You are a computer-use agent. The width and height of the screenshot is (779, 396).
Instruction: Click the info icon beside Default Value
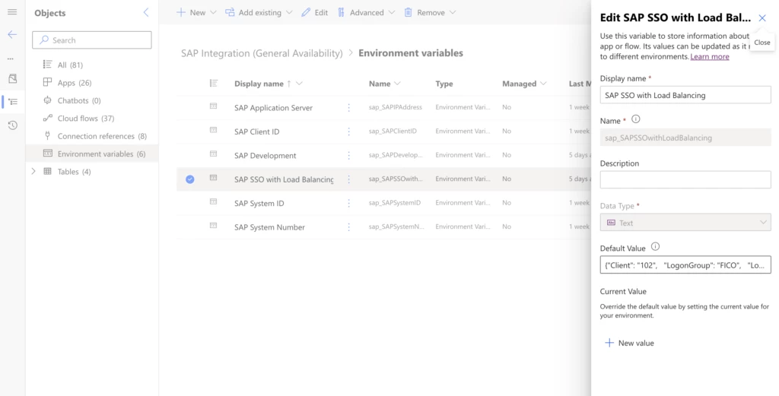click(655, 247)
